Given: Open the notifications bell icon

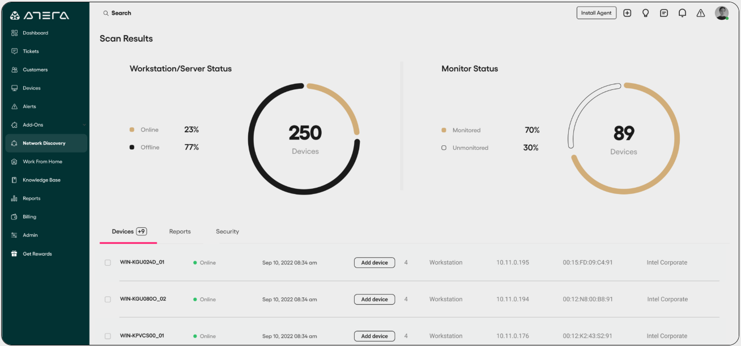Looking at the screenshot, I should coord(683,13).
